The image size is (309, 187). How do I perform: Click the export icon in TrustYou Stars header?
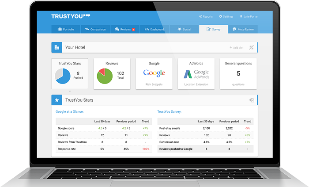(252, 100)
